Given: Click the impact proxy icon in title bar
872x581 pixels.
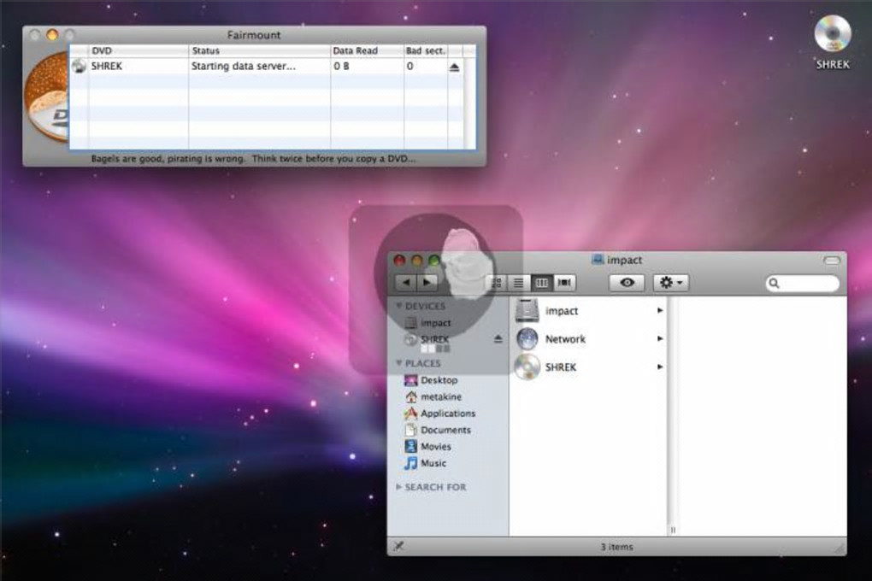Looking at the screenshot, I should tap(598, 260).
